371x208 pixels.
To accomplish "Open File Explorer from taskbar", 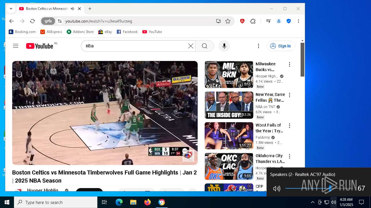I will 133,202.
